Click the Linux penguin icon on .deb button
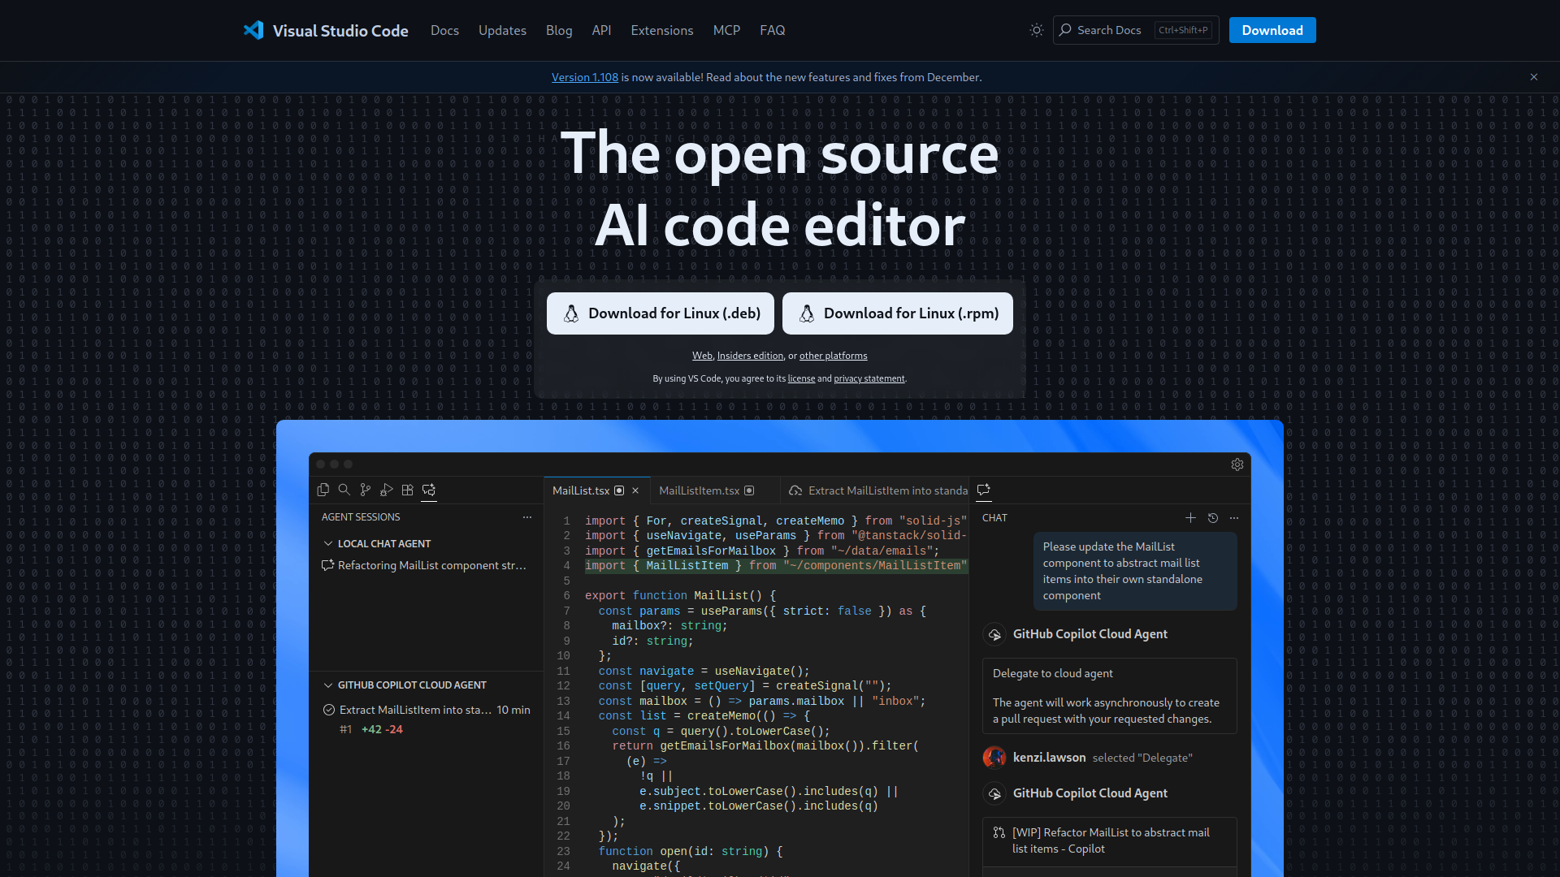1560x877 pixels. 571,313
